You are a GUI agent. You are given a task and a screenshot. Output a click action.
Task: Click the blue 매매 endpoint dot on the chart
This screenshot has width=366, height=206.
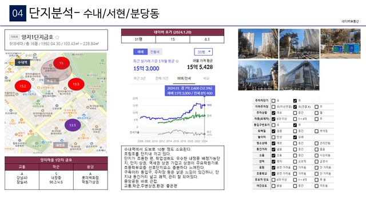tap(205, 105)
